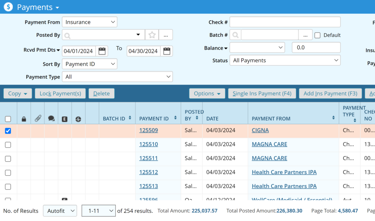Open payment ID 125510 link
The height and width of the screenshot is (221, 375).
click(148, 144)
